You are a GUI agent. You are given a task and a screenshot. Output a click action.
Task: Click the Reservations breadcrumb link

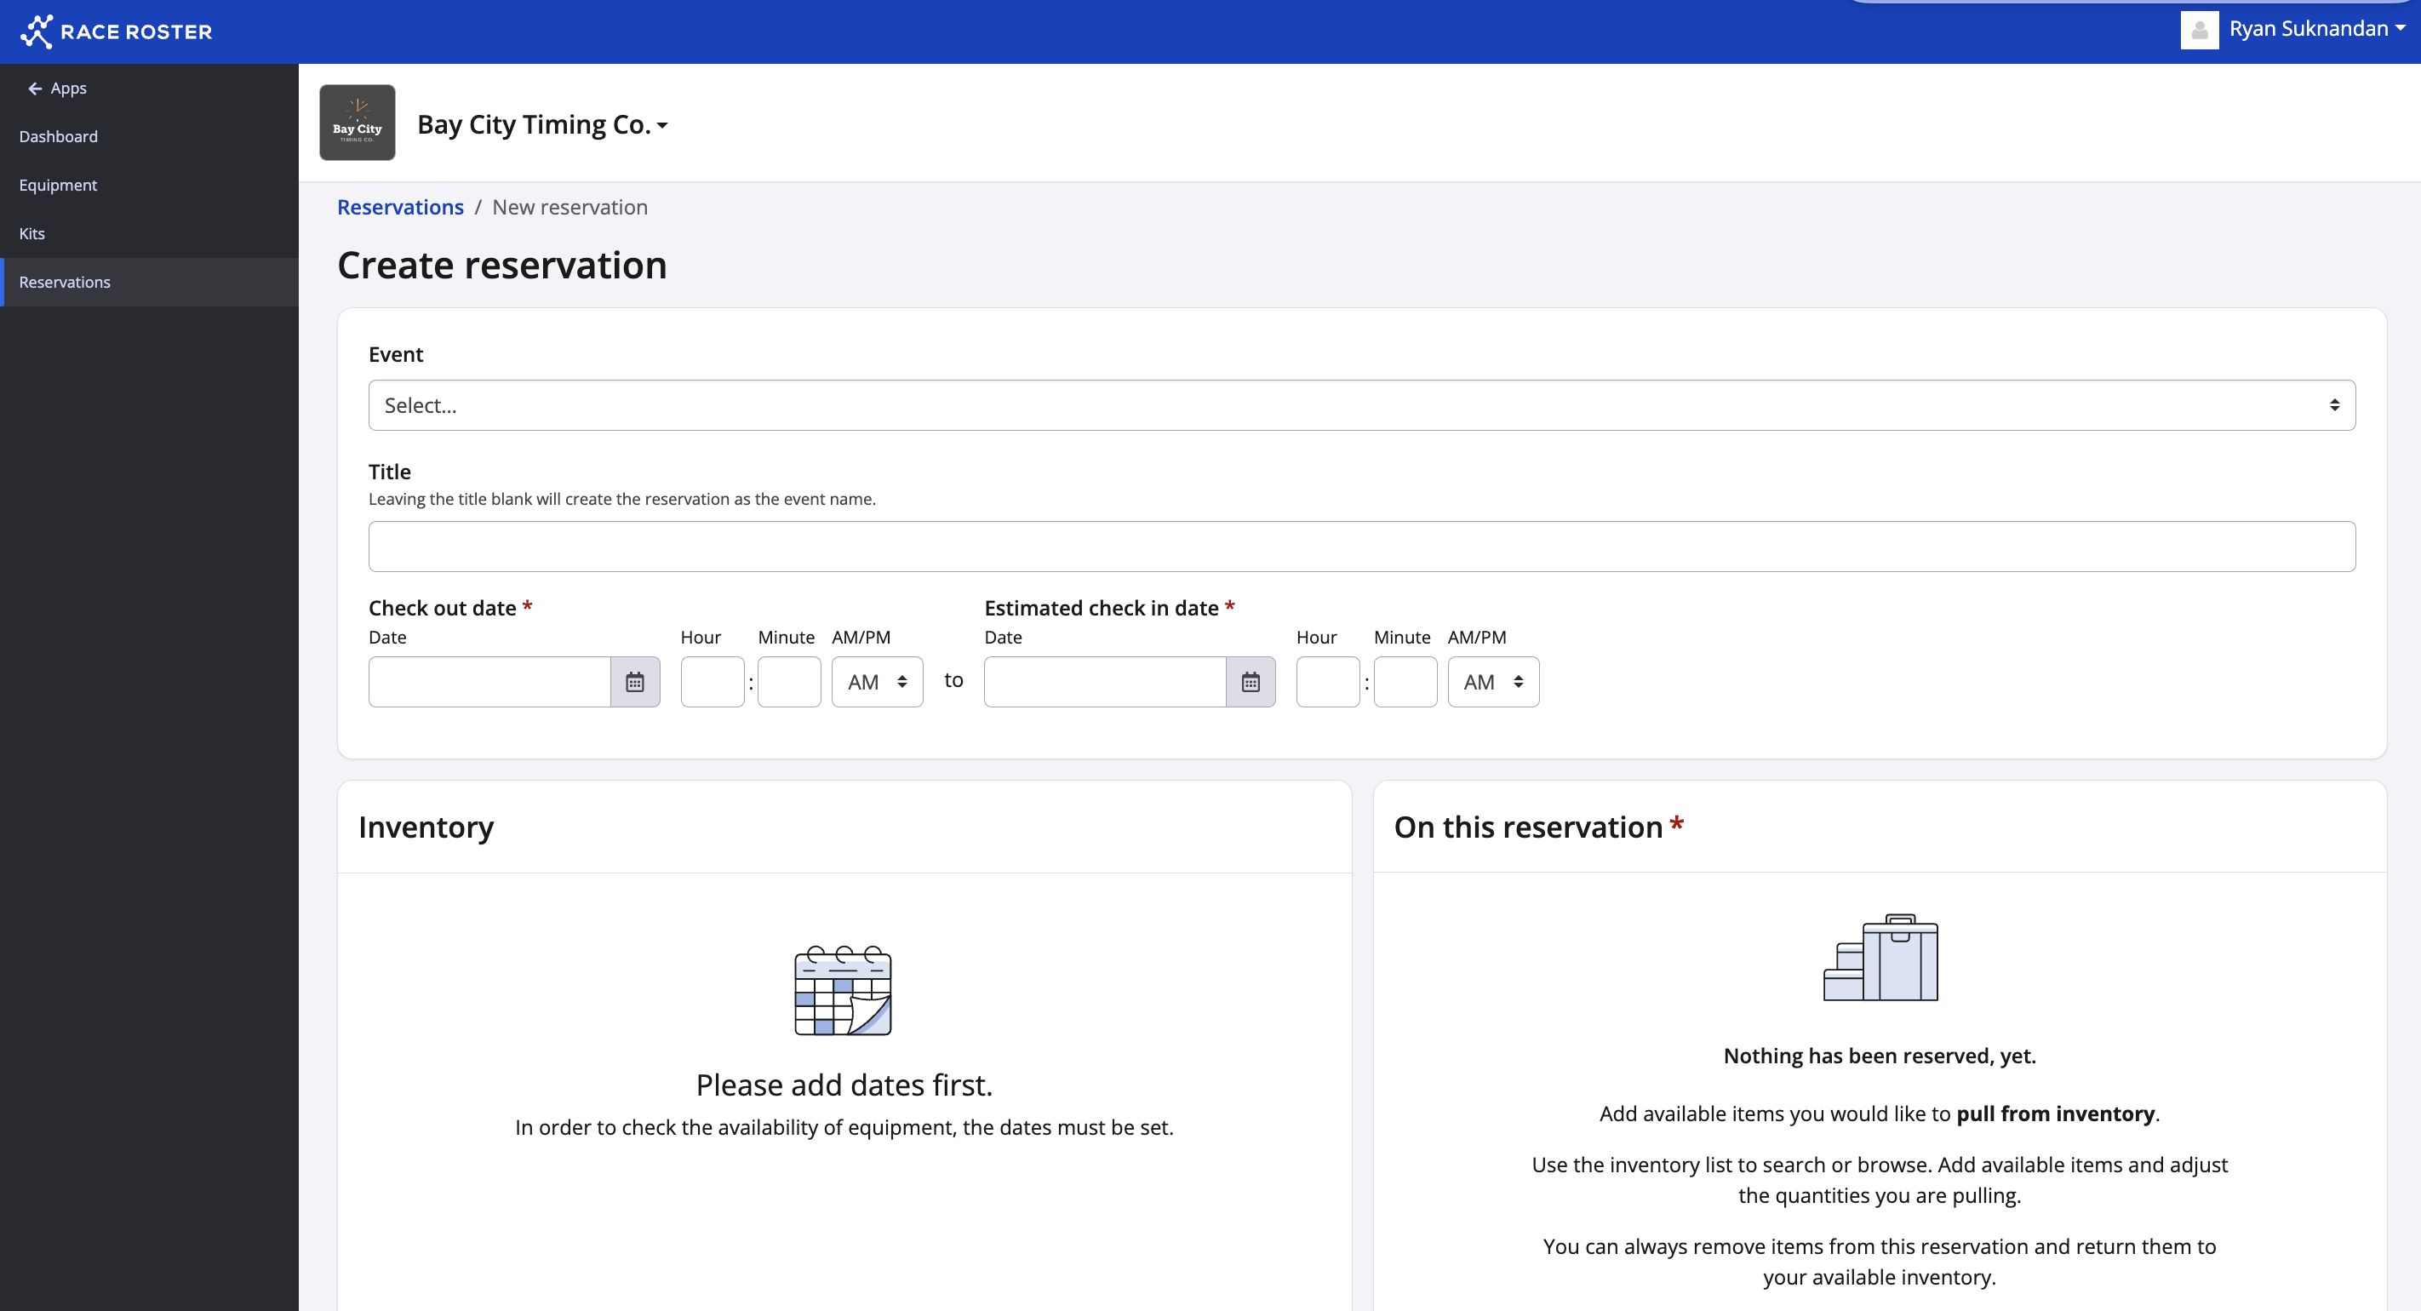pyautogui.click(x=400, y=207)
